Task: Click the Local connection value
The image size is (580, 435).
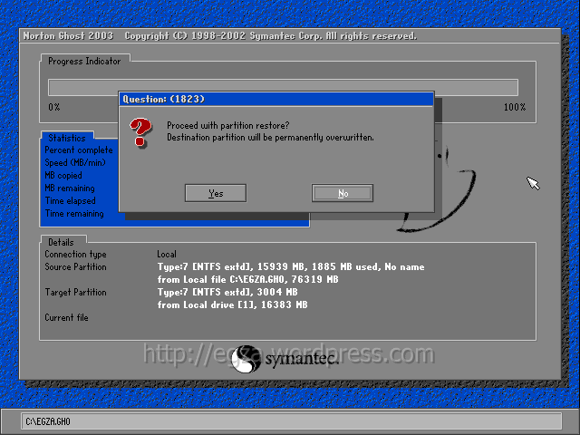Action: [167, 255]
